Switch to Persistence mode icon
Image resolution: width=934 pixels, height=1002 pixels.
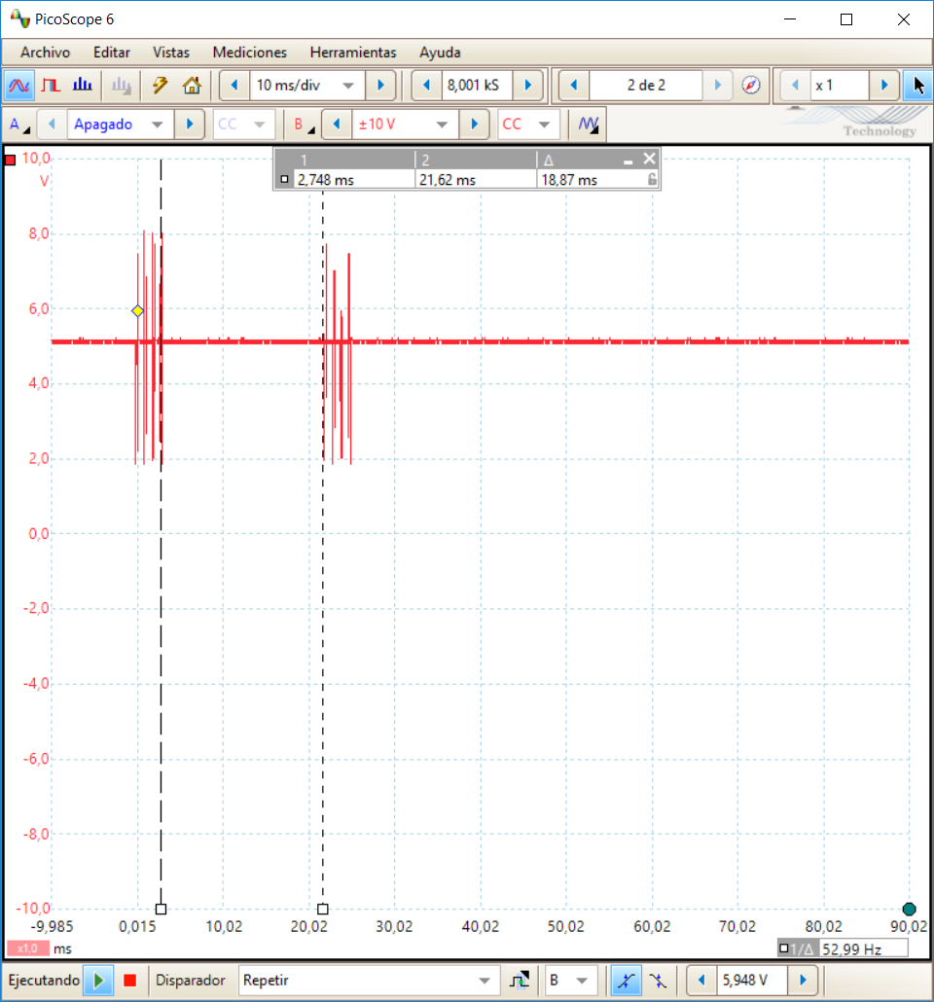point(51,85)
